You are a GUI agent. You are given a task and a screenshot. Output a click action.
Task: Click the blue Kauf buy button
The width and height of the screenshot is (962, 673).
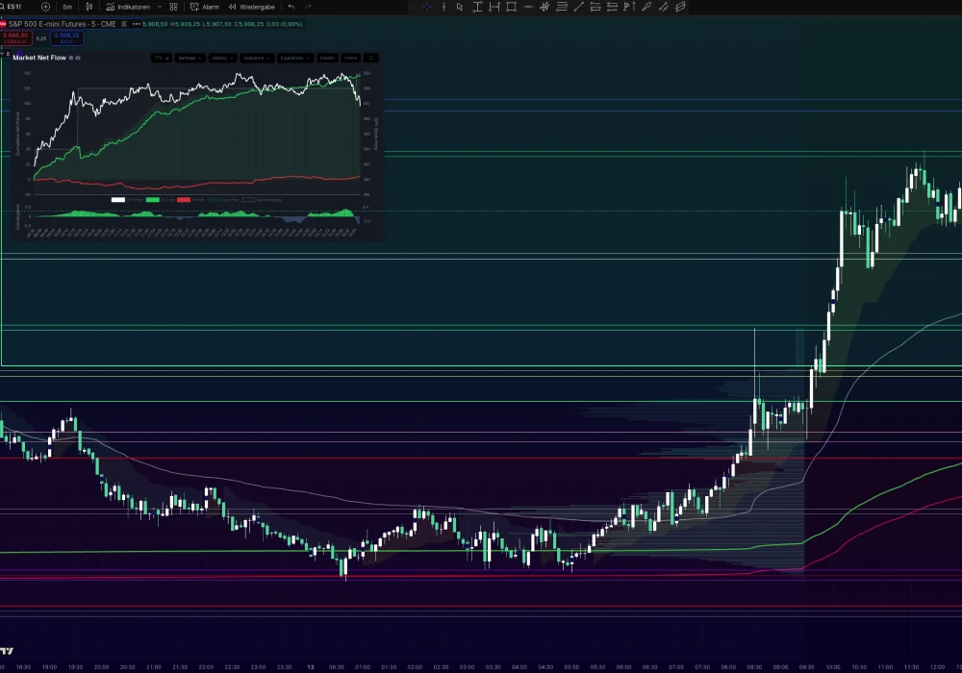(x=67, y=38)
